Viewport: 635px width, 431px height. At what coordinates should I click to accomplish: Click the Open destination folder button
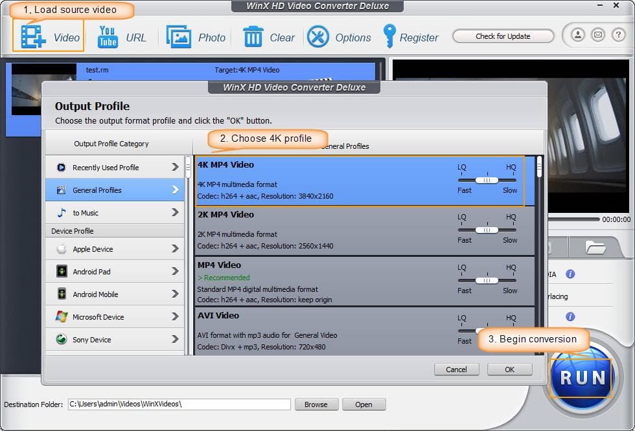click(x=364, y=404)
